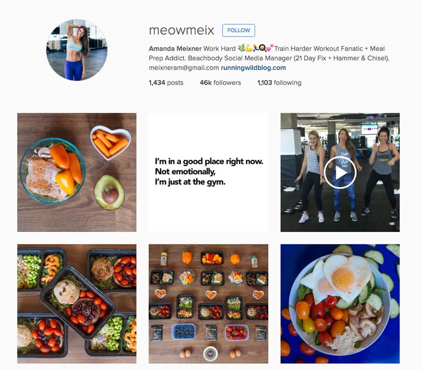Click the pink heart emoji in bio
This screenshot has width=422, height=369.
coord(270,48)
